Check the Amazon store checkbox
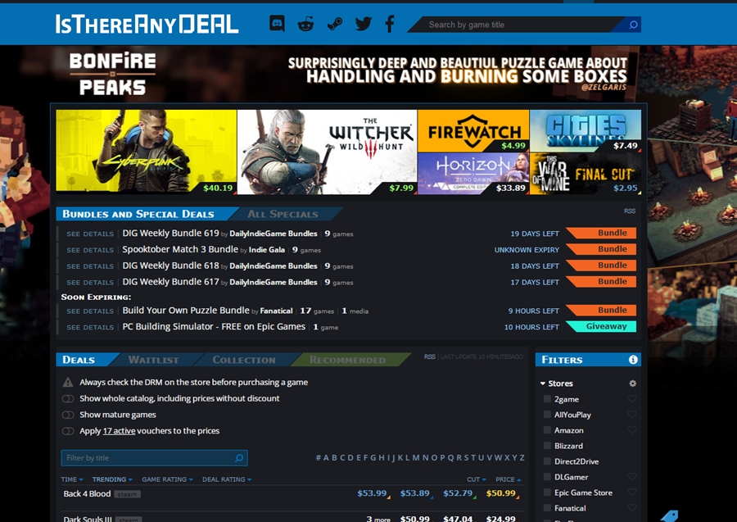The image size is (737, 522). (547, 430)
